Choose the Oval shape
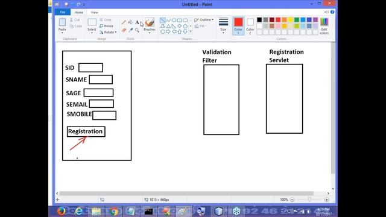 174,20
